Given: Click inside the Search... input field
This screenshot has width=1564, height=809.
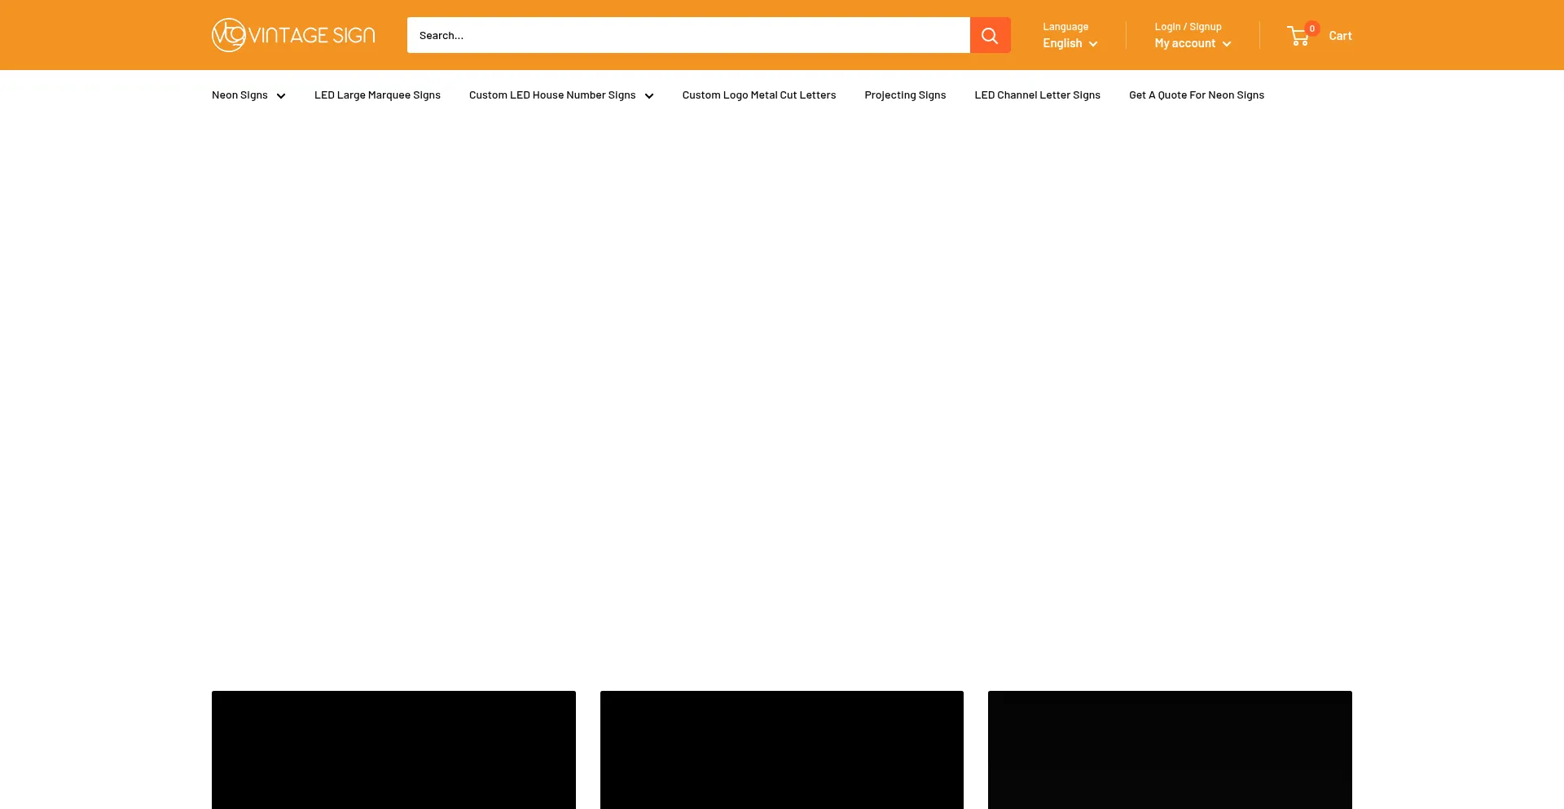Looking at the screenshot, I should click(688, 35).
